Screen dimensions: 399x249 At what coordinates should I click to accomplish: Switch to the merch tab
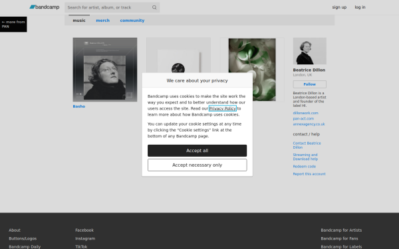[x=102, y=21]
